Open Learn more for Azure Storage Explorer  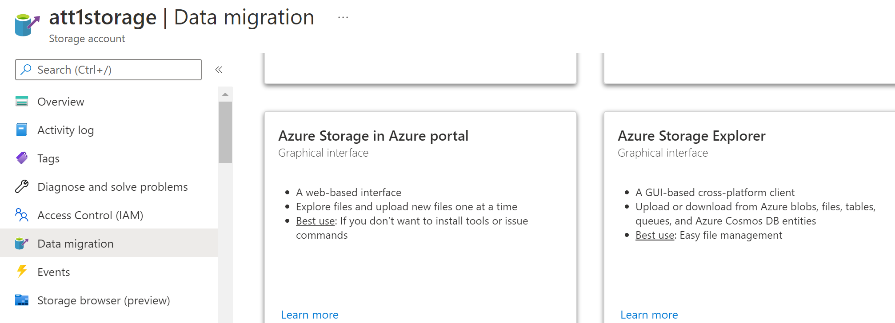tap(649, 315)
